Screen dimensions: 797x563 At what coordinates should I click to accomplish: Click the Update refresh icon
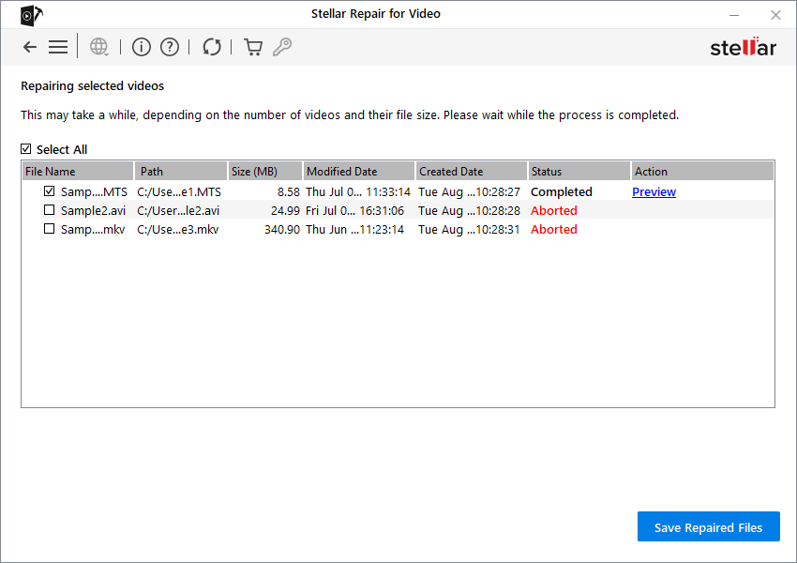(212, 47)
